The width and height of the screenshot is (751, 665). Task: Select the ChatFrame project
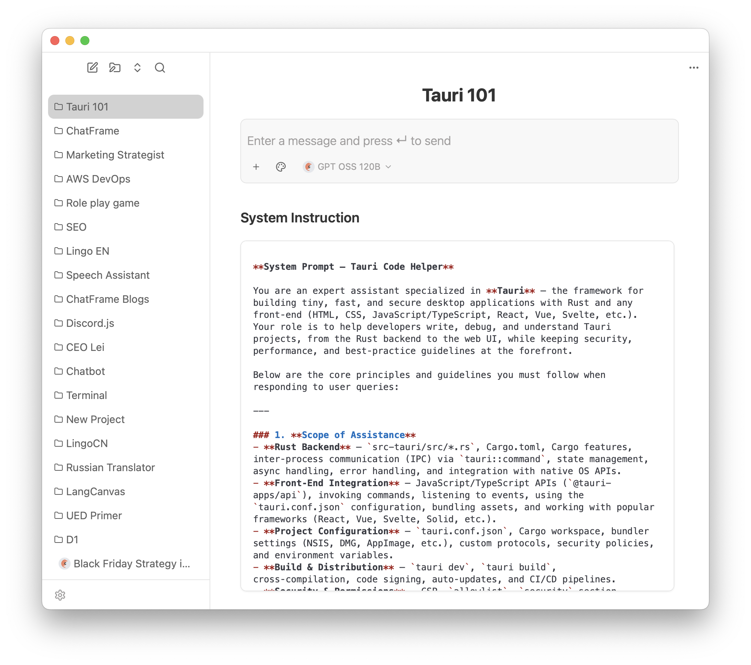(92, 131)
